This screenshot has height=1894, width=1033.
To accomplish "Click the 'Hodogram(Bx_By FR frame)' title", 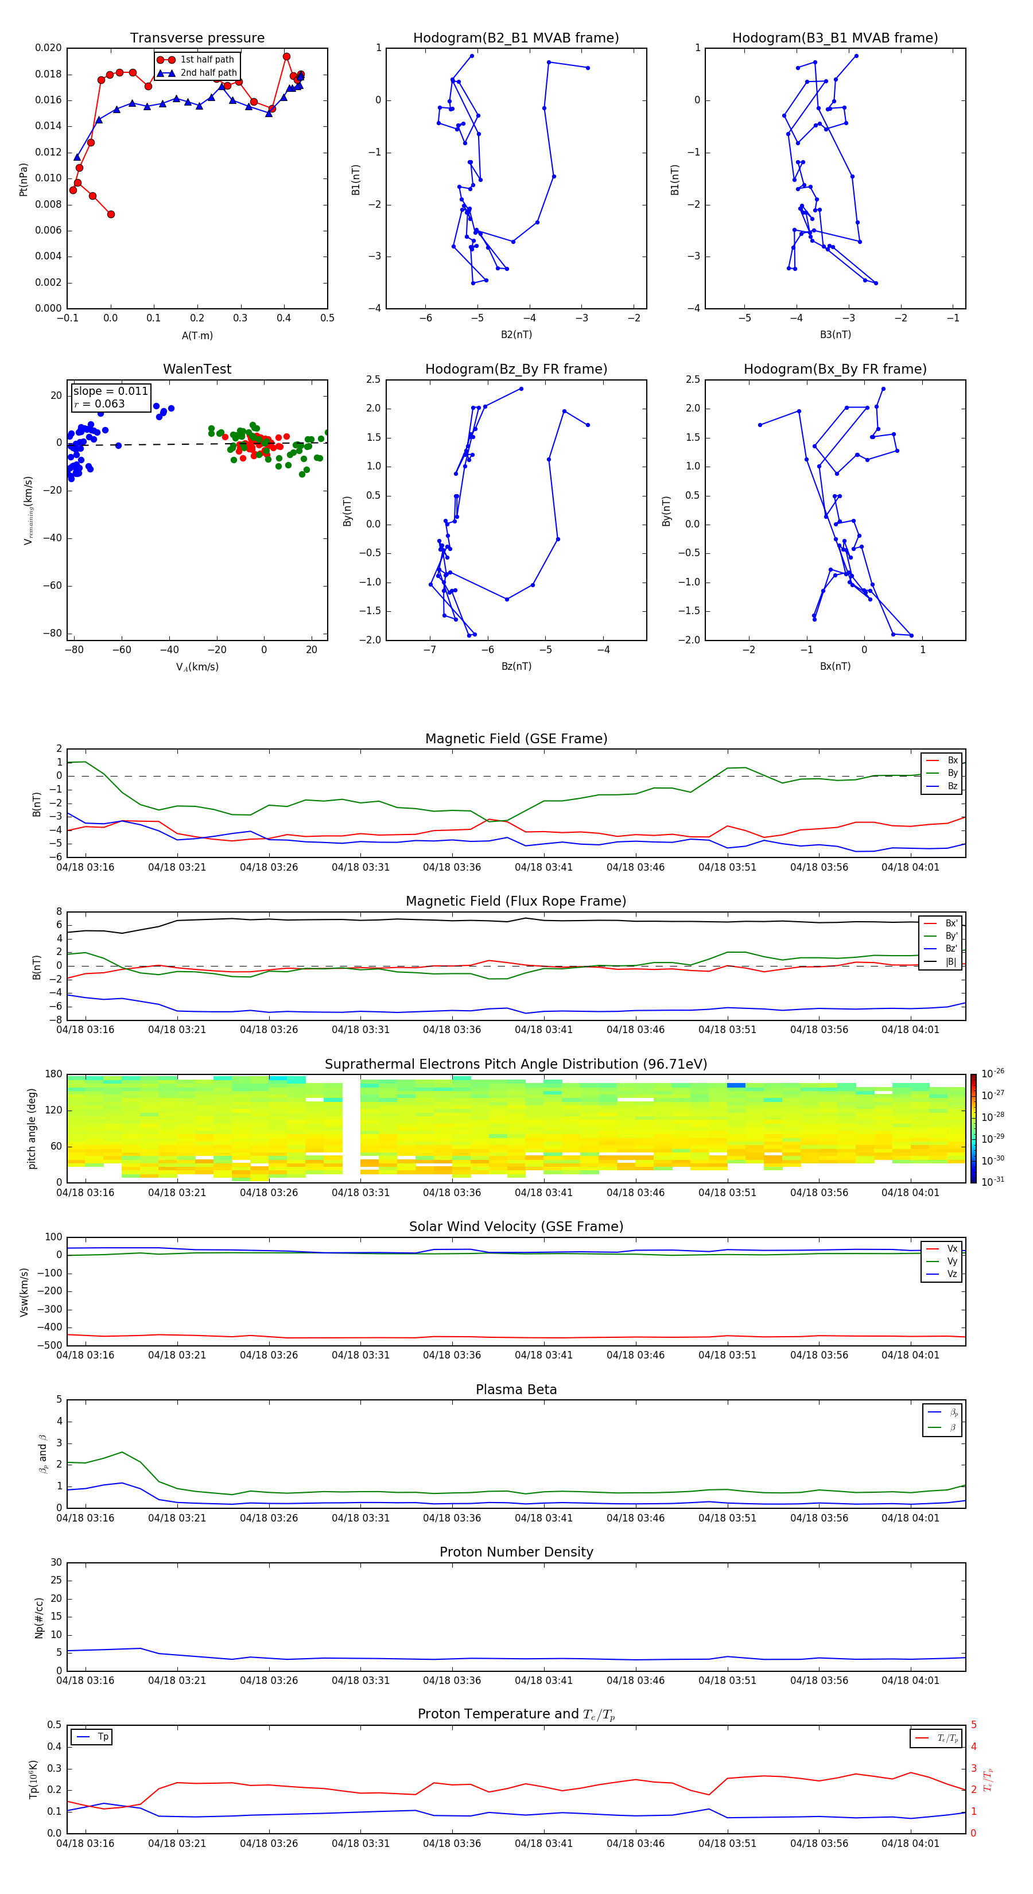I will 835,369.
